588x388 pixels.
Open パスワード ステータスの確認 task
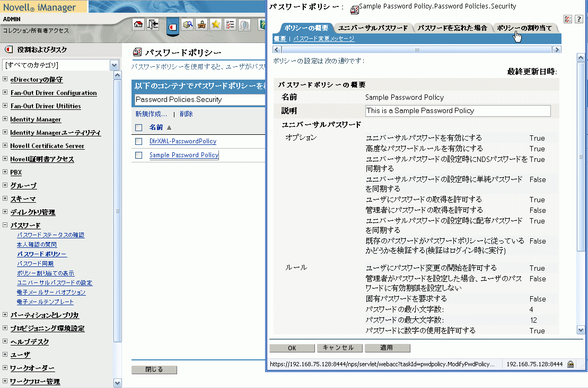point(50,235)
